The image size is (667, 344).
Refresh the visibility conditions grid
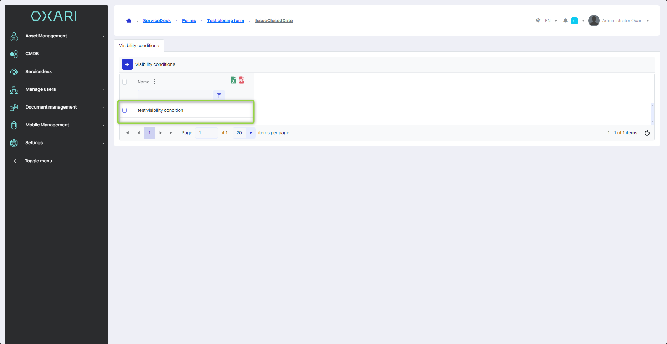click(647, 133)
